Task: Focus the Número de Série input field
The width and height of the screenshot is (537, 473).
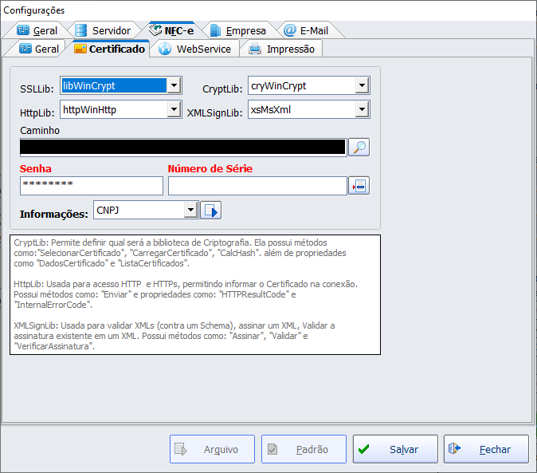Action: tap(257, 186)
